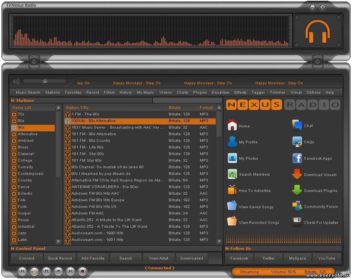Select station 181.FM - 90s Country
352x279 pixels.
(x=140, y=141)
